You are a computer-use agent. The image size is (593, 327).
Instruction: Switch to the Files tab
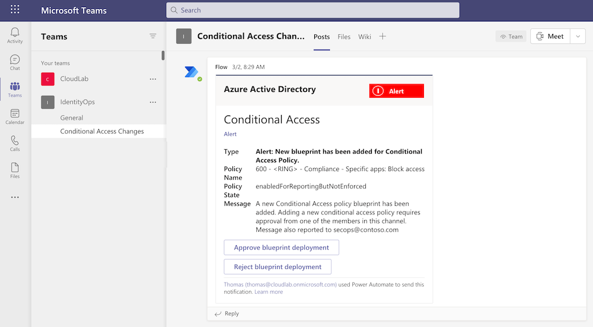(344, 37)
